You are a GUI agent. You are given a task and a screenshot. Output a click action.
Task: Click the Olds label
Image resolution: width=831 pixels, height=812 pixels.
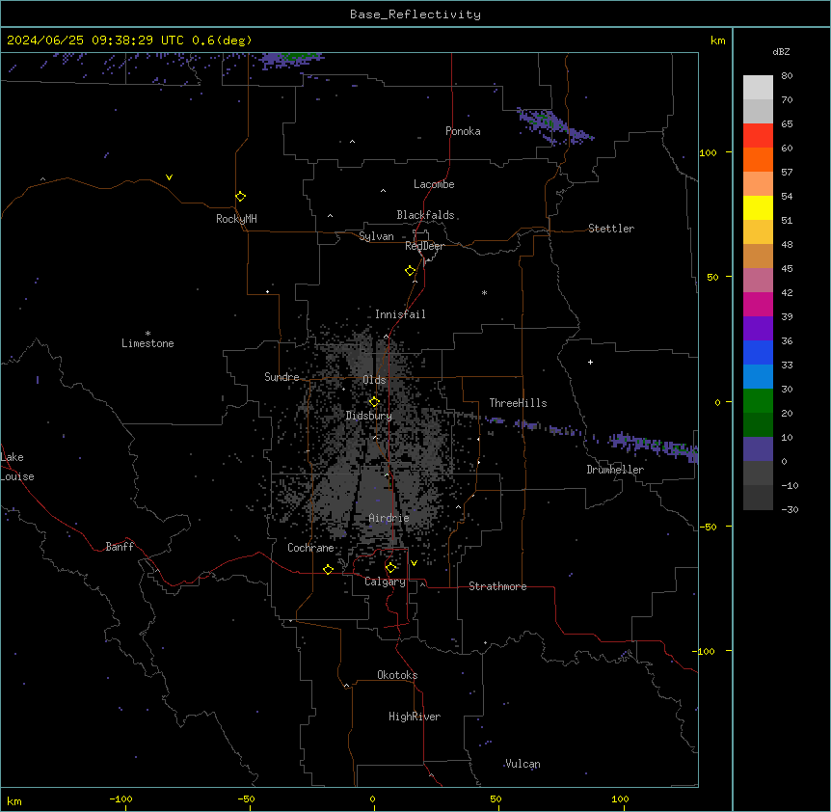[x=374, y=380]
